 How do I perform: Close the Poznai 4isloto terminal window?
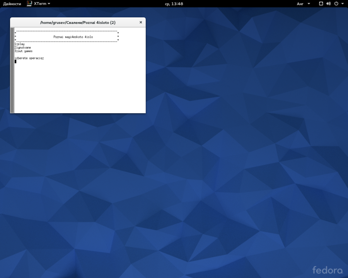141,22
